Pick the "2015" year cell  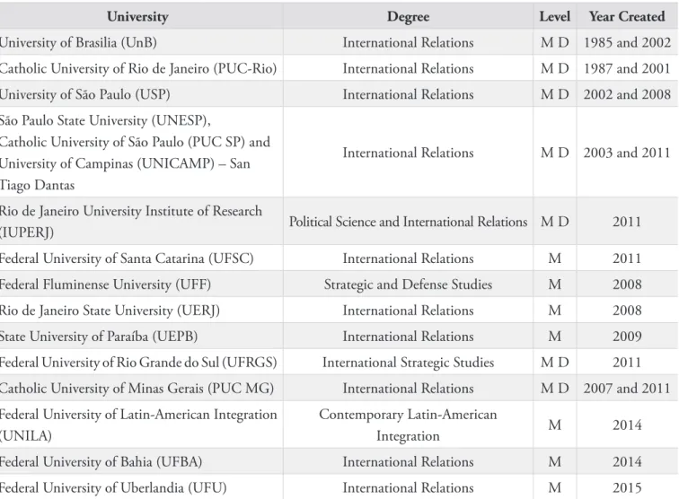click(x=627, y=487)
